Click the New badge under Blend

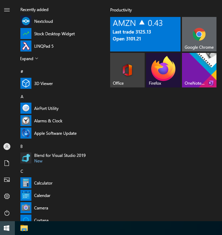pos(38,161)
